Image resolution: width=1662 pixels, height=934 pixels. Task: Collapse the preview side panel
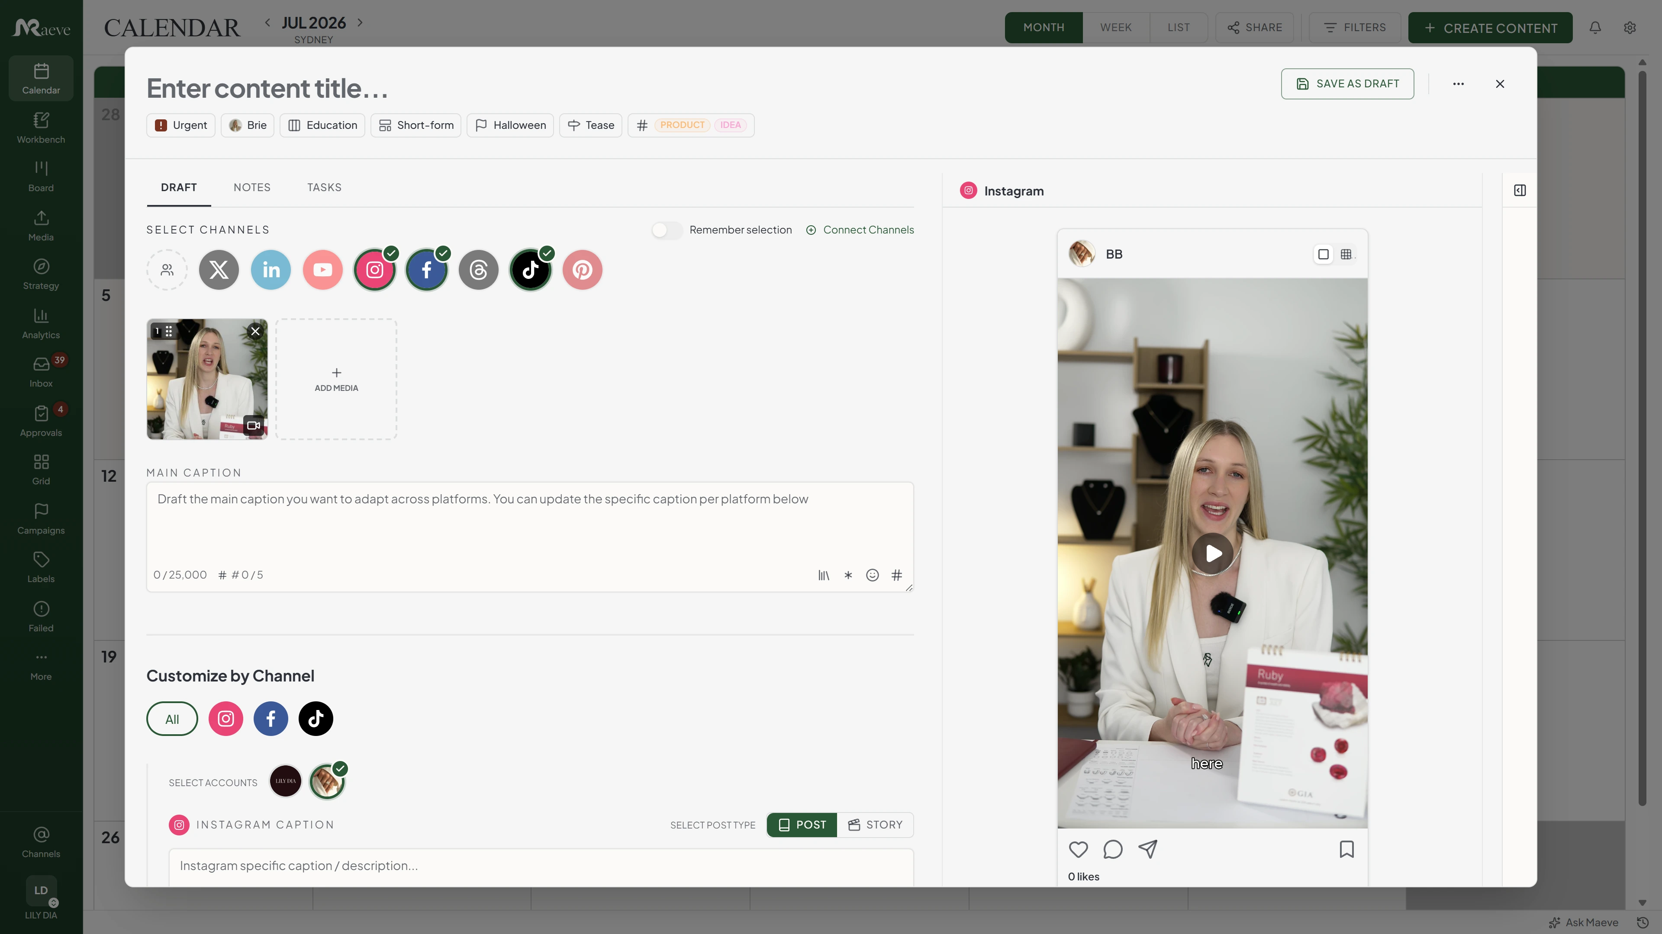click(x=1520, y=190)
